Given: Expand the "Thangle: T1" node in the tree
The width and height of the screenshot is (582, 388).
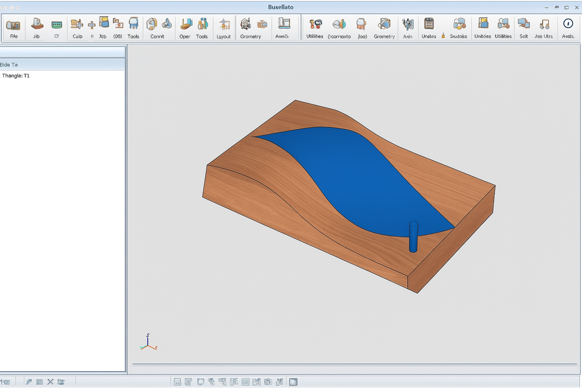Looking at the screenshot, I should click(16, 76).
